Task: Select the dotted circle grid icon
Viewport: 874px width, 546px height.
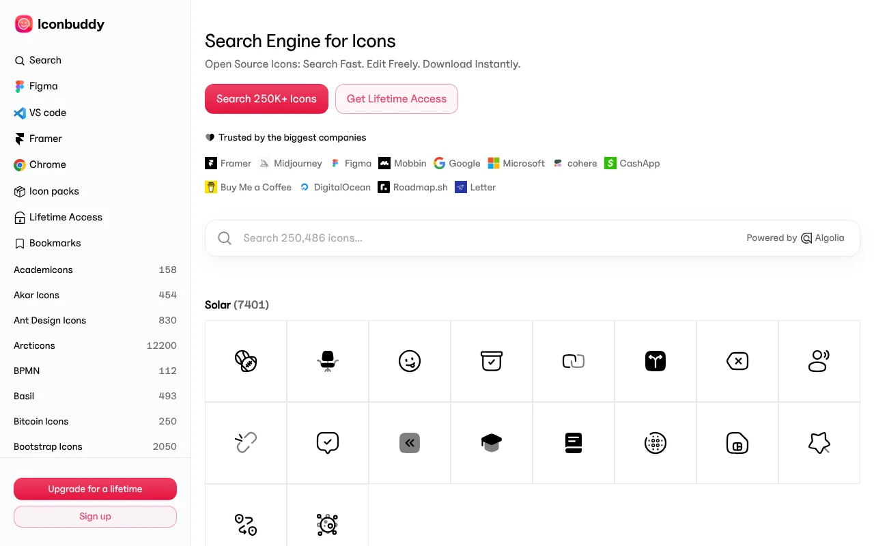Action: point(655,443)
